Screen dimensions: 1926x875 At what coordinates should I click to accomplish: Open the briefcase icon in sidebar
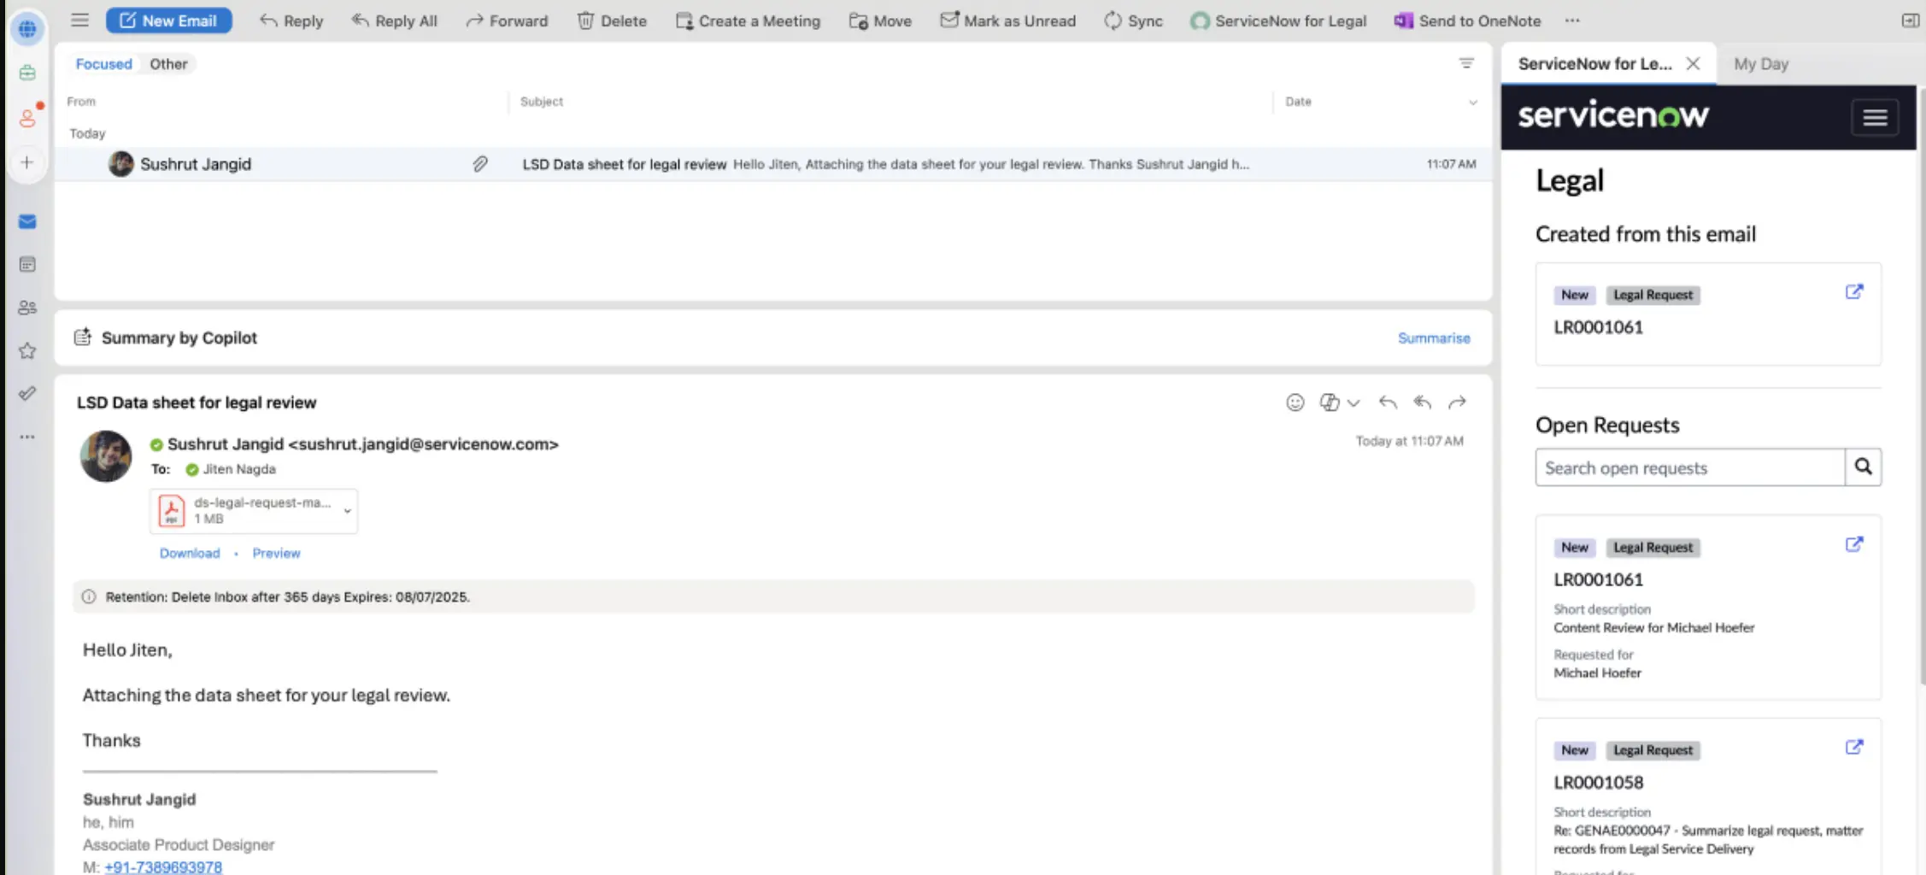click(27, 73)
